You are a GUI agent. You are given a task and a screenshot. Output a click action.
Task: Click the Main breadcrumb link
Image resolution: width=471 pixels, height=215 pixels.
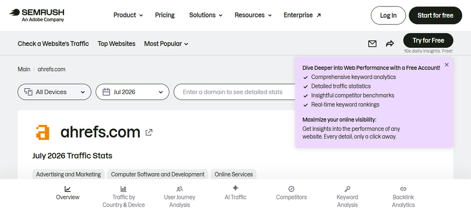click(x=24, y=69)
